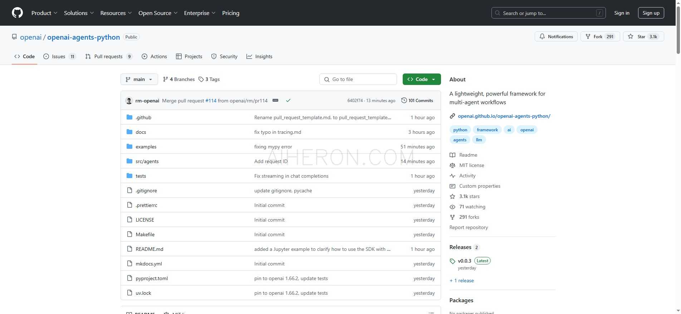The image size is (681, 314).
Task: View 4 Branches
Action: [x=179, y=79]
